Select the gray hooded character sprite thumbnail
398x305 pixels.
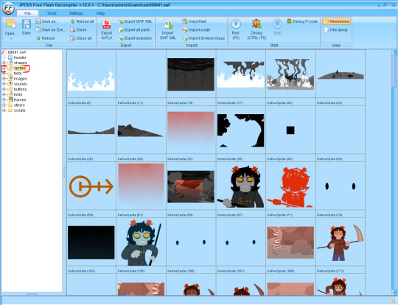(x=240, y=186)
